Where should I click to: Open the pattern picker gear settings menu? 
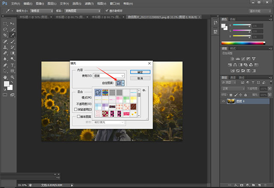[144, 90]
